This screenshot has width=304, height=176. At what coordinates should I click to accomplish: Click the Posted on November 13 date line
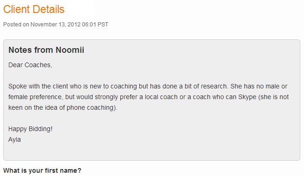(56, 25)
